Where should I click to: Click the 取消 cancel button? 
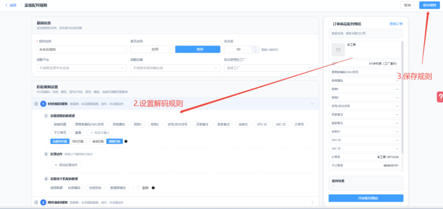point(407,5)
